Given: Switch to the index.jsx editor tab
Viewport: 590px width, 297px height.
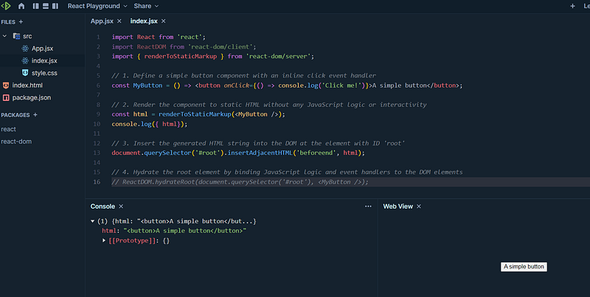Looking at the screenshot, I should [x=144, y=21].
